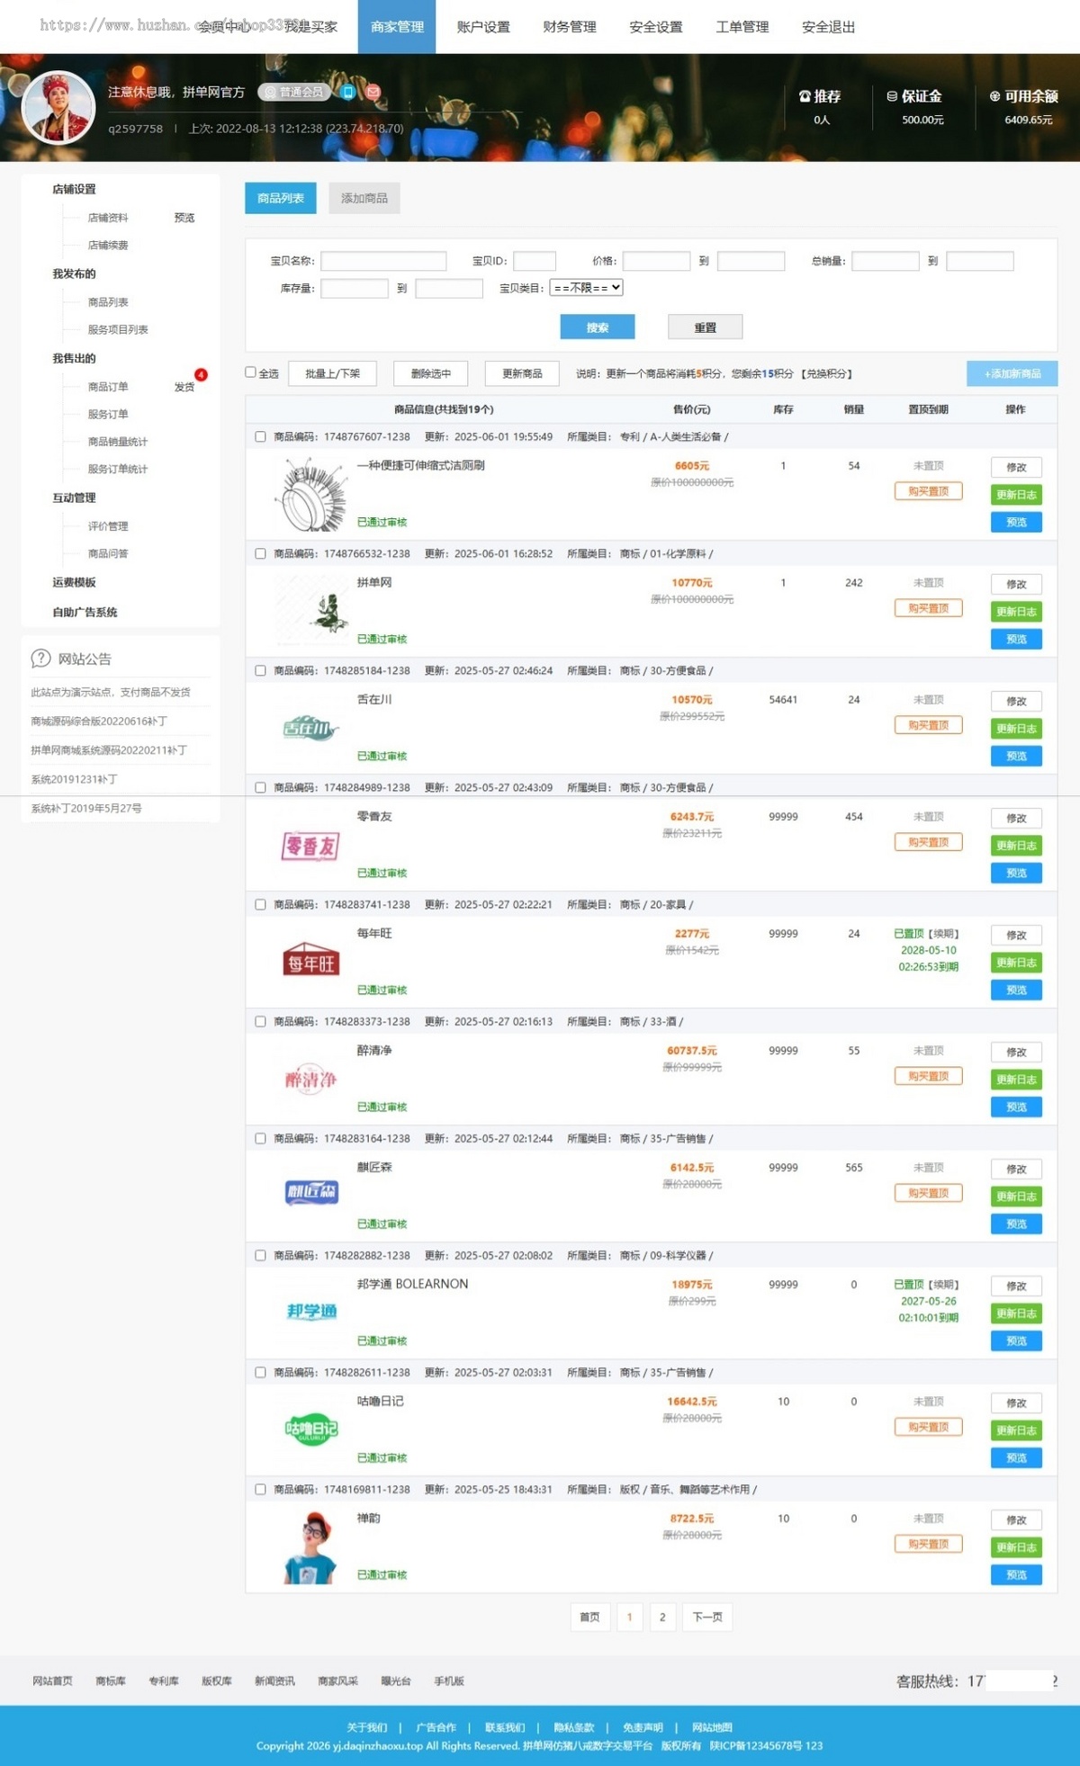
Task: Focus the minimum 总销量 input field
Action: (886, 261)
